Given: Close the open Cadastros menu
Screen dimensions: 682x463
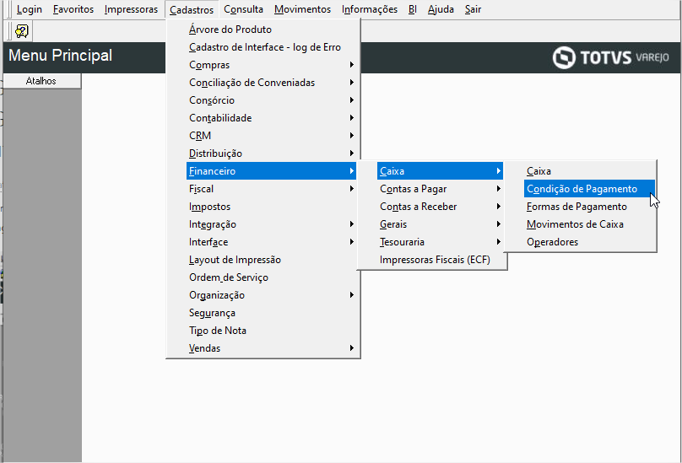Looking at the screenshot, I should pos(192,9).
